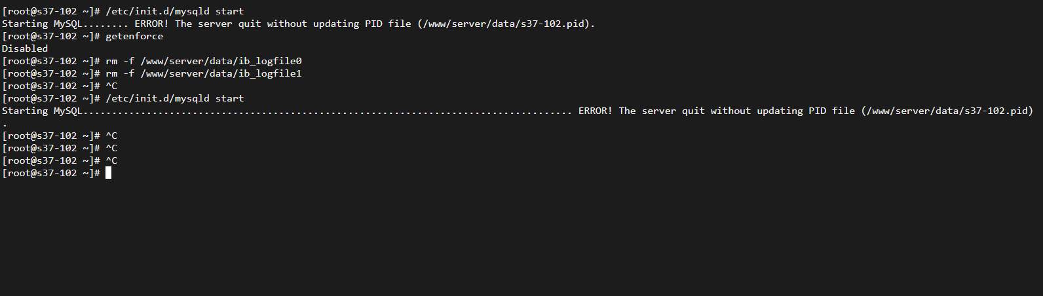
Task: Click the first '/etc/init.d/mysqld start' command
Action: (x=175, y=11)
